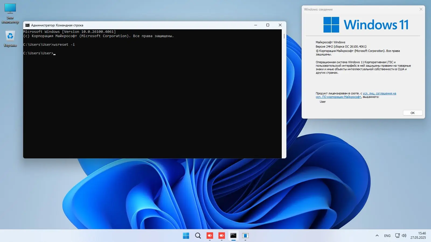Image resolution: width=431 pixels, height=242 pixels.
Task: Open the Этот компьютер desktop icon
Action: click(x=10, y=9)
